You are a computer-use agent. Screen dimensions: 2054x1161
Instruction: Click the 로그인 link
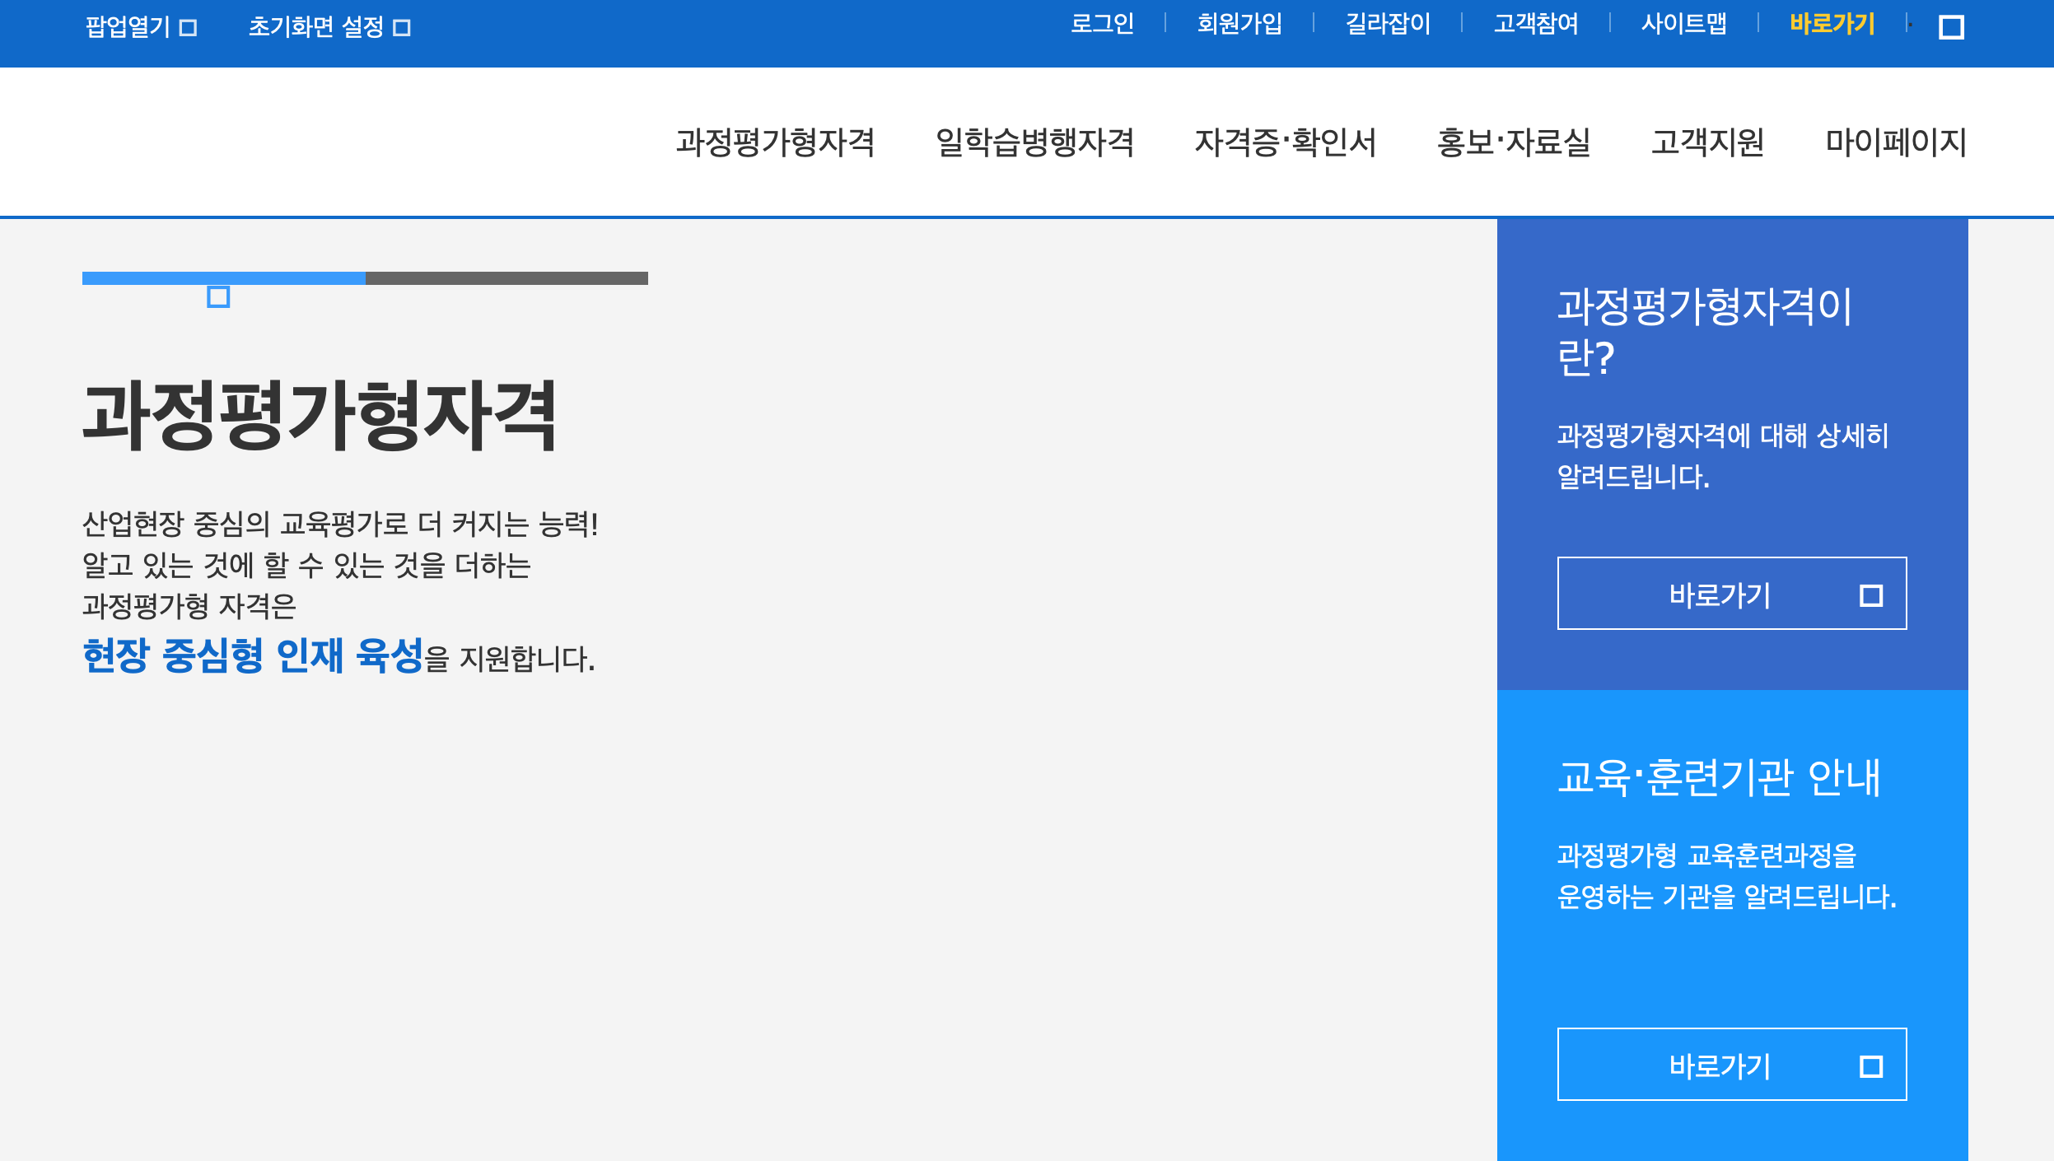coord(1102,24)
